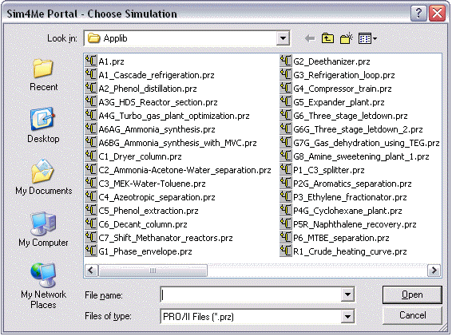Go to Desktop shortcut
Viewport: 452px width, 336px height.
click(x=43, y=125)
